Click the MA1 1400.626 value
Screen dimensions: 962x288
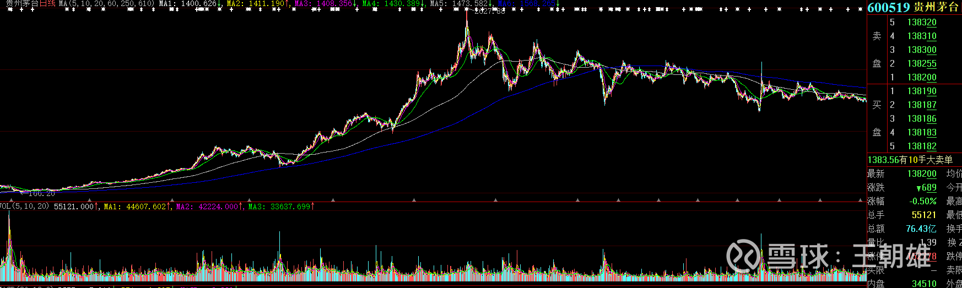pyautogui.click(x=190, y=3)
